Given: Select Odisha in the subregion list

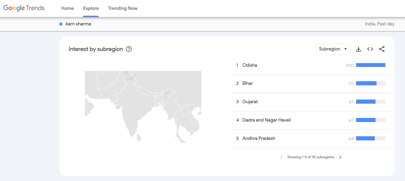Looking at the screenshot, I should tap(311, 65).
